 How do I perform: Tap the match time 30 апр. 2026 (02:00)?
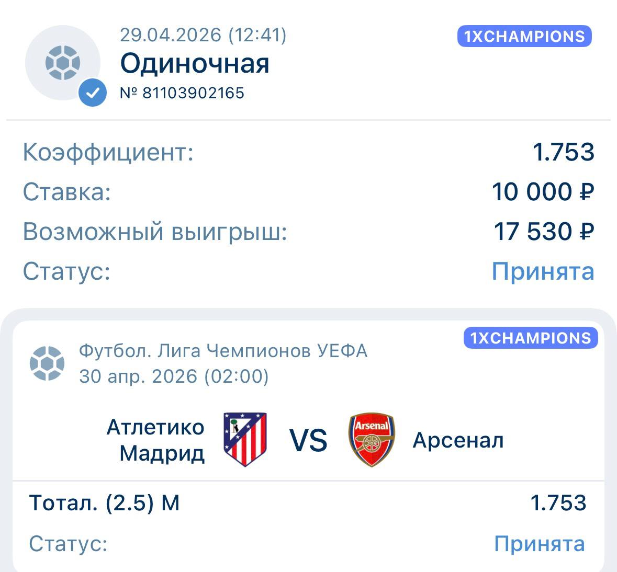pyautogui.click(x=174, y=376)
